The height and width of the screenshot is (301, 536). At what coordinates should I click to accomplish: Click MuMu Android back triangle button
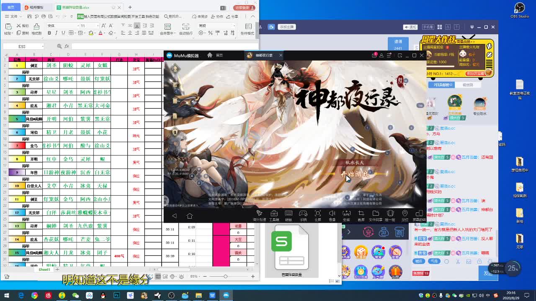175,216
